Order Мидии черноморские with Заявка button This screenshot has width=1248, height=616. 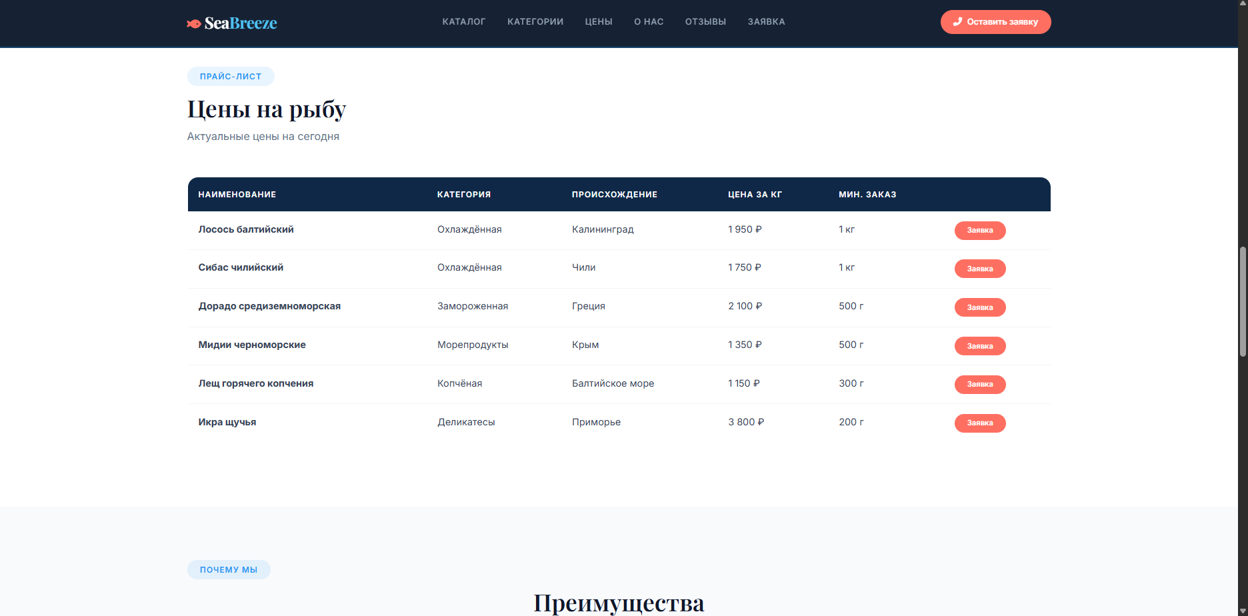[980, 346]
